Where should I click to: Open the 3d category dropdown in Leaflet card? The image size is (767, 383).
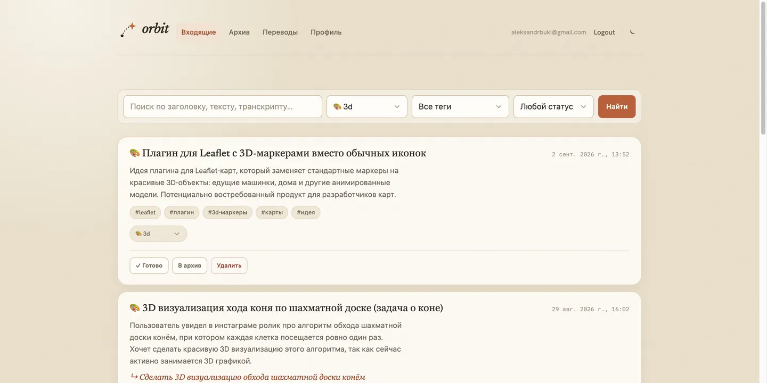(x=158, y=234)
